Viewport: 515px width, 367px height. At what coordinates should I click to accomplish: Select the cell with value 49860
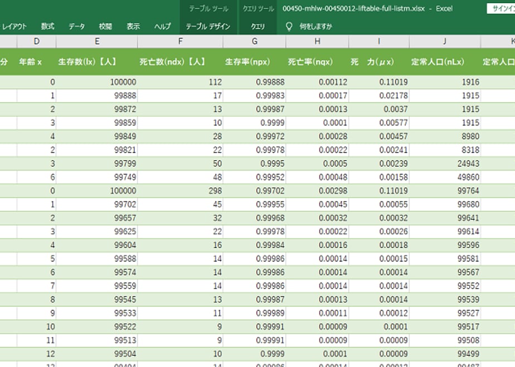(x=445, y=177)
